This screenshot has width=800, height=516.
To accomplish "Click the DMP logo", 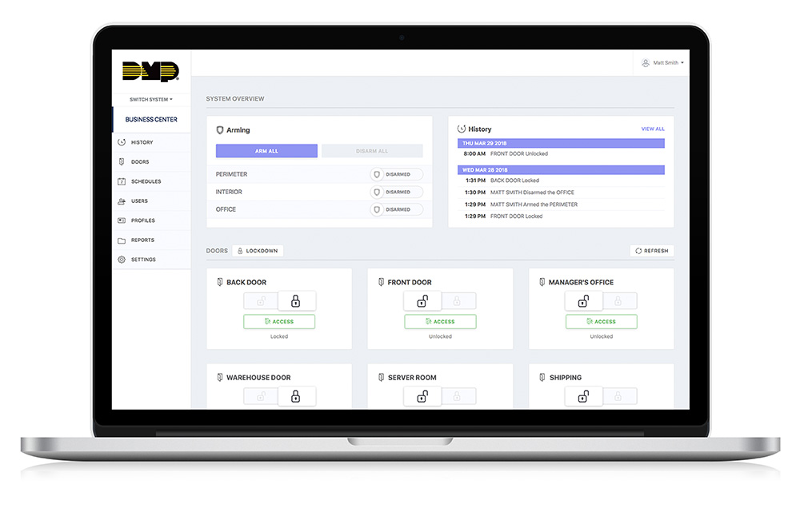I will tap(150, 72).
